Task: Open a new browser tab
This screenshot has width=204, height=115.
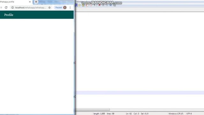Action: pos(36,2)
